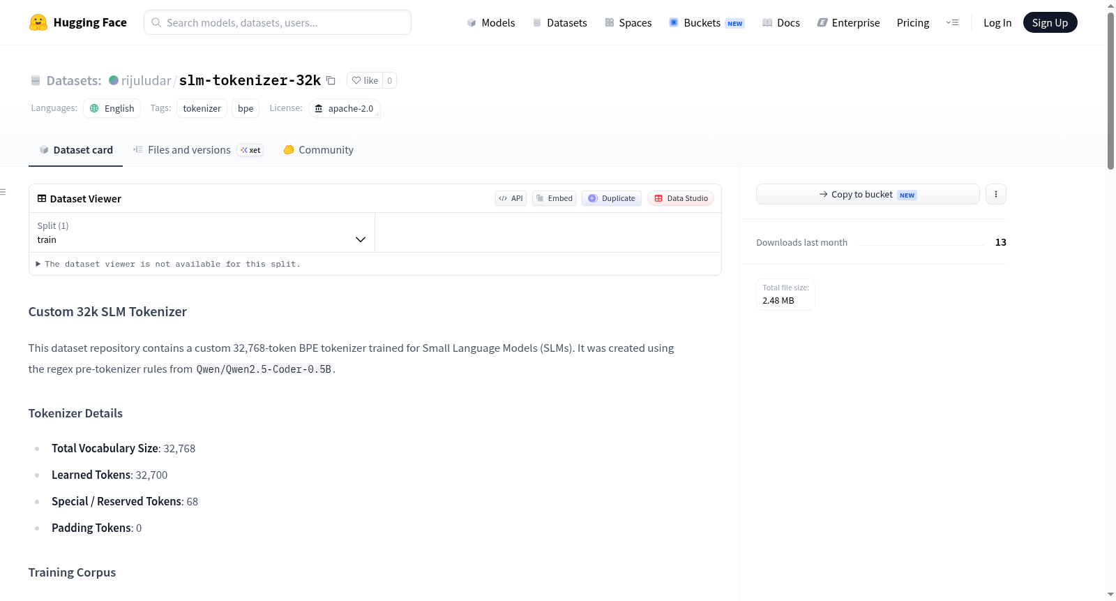This screenshot has height=601, width=1116.
Task: Go to Models in the navigation
Action: tap(491, 22)
